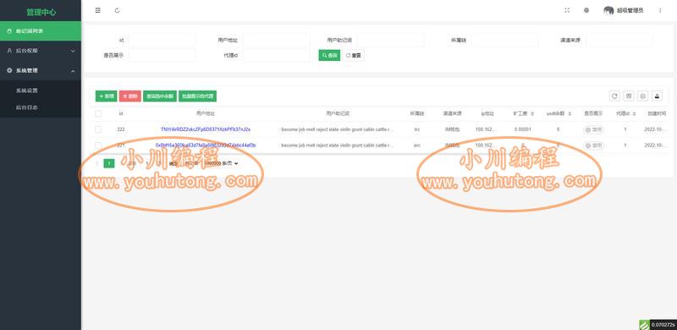Open the vertical three-dot more menu
This screenshot has width=677, height=330.
660,10
